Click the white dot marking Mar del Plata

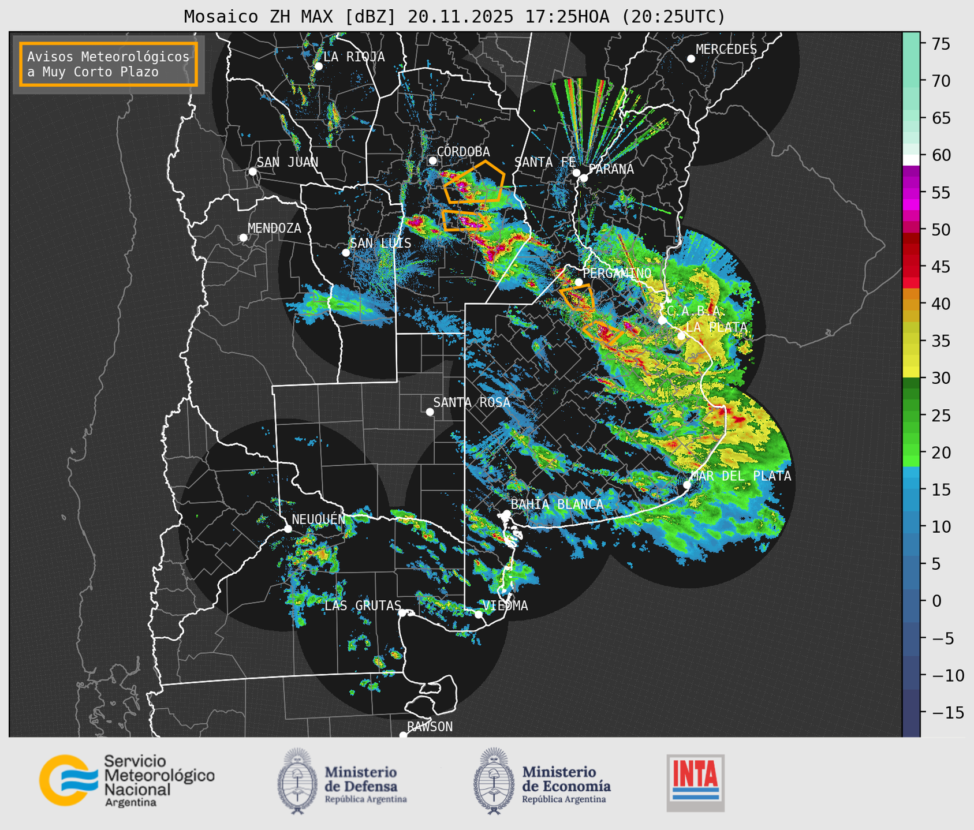(687, 485)
